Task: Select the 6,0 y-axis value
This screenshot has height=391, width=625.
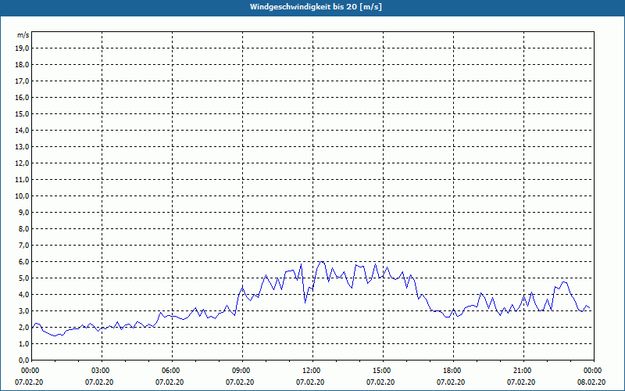Action: (x=23, y=262)
